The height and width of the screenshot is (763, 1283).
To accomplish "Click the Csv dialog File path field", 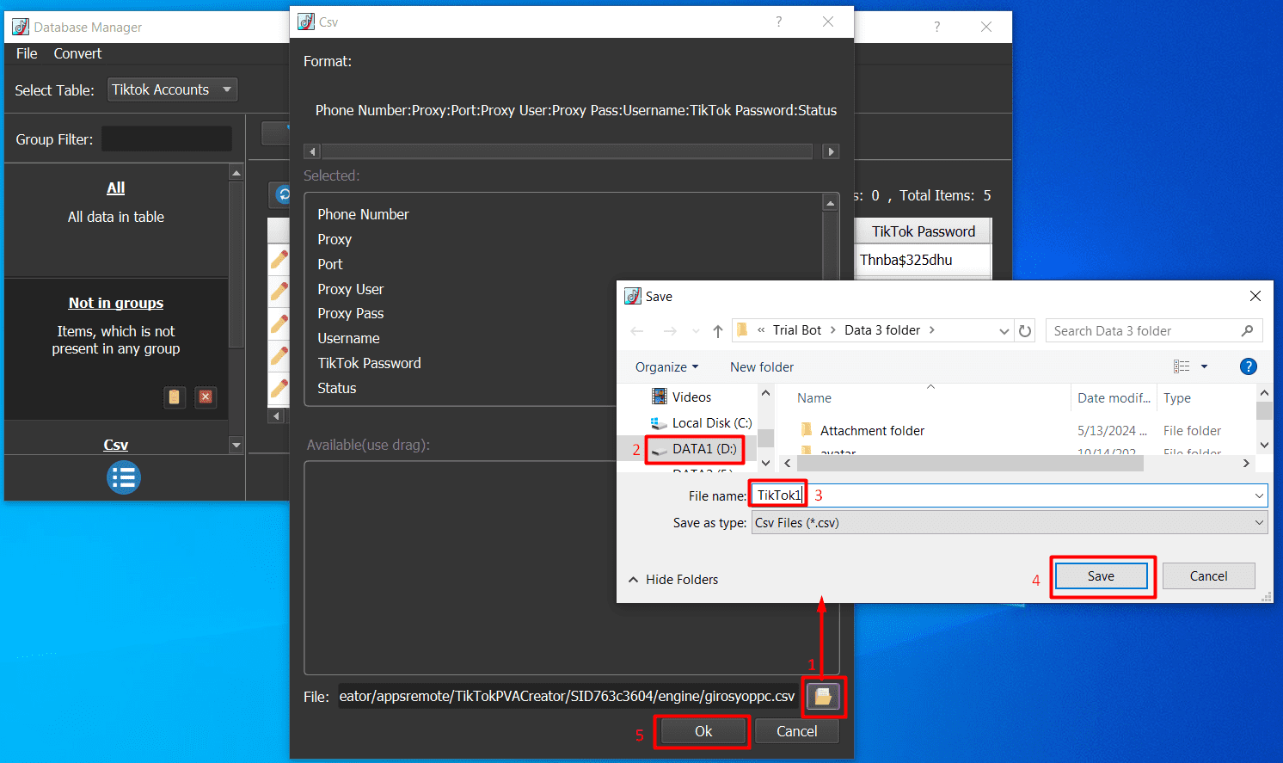I will [x=567, y=696].
